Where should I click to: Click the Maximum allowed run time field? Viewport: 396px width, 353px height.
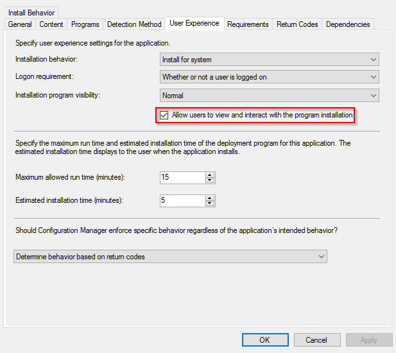(182, 178)
